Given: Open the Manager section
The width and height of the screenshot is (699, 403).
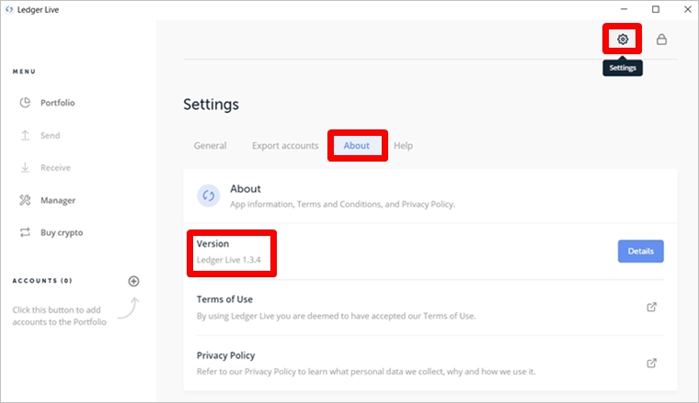Looking at the screenshot, I should [x=58, y=200].
